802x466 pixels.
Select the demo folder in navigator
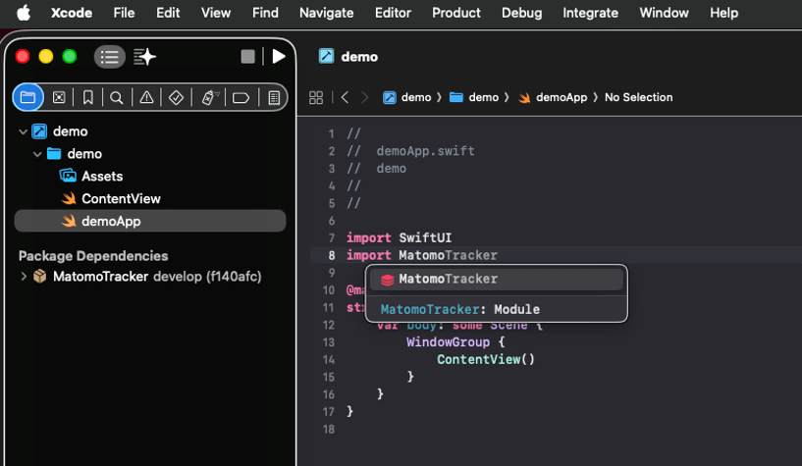(x=84, y=154)
